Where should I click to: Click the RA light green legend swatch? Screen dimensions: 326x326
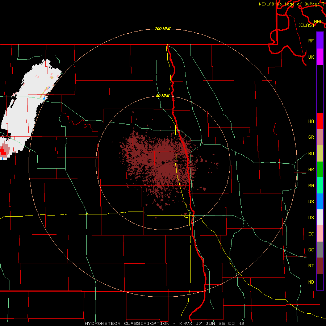[320, 185]
